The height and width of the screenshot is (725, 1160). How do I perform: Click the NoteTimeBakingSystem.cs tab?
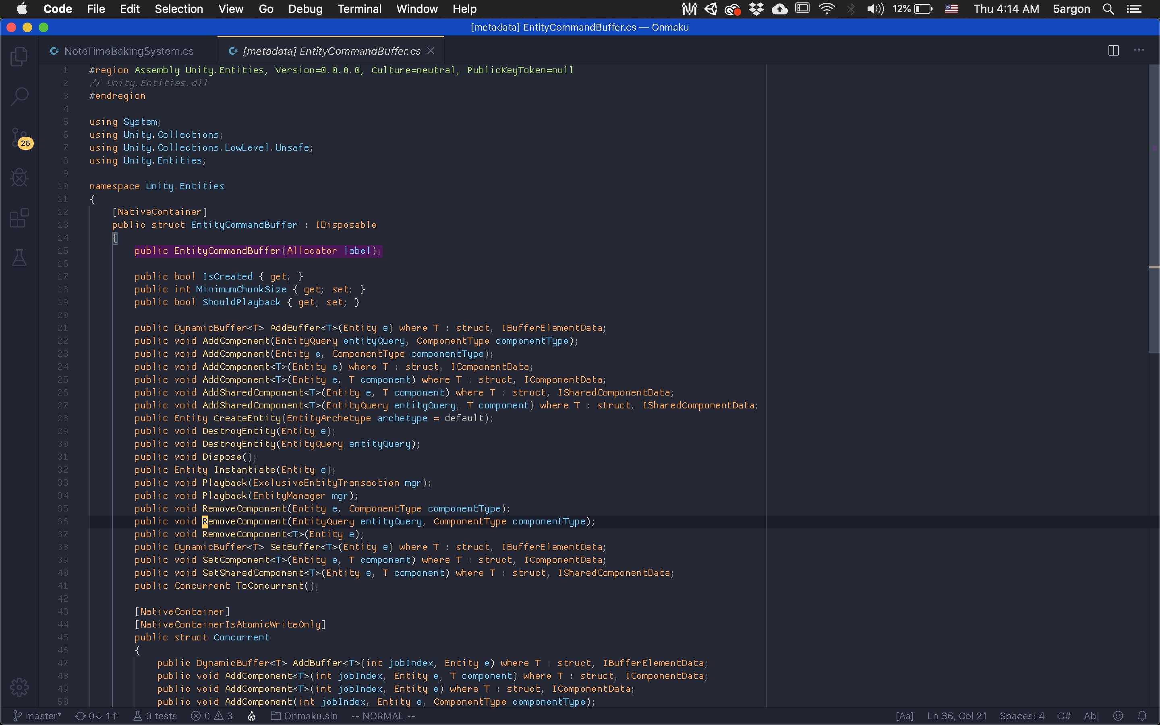(128, 50)
